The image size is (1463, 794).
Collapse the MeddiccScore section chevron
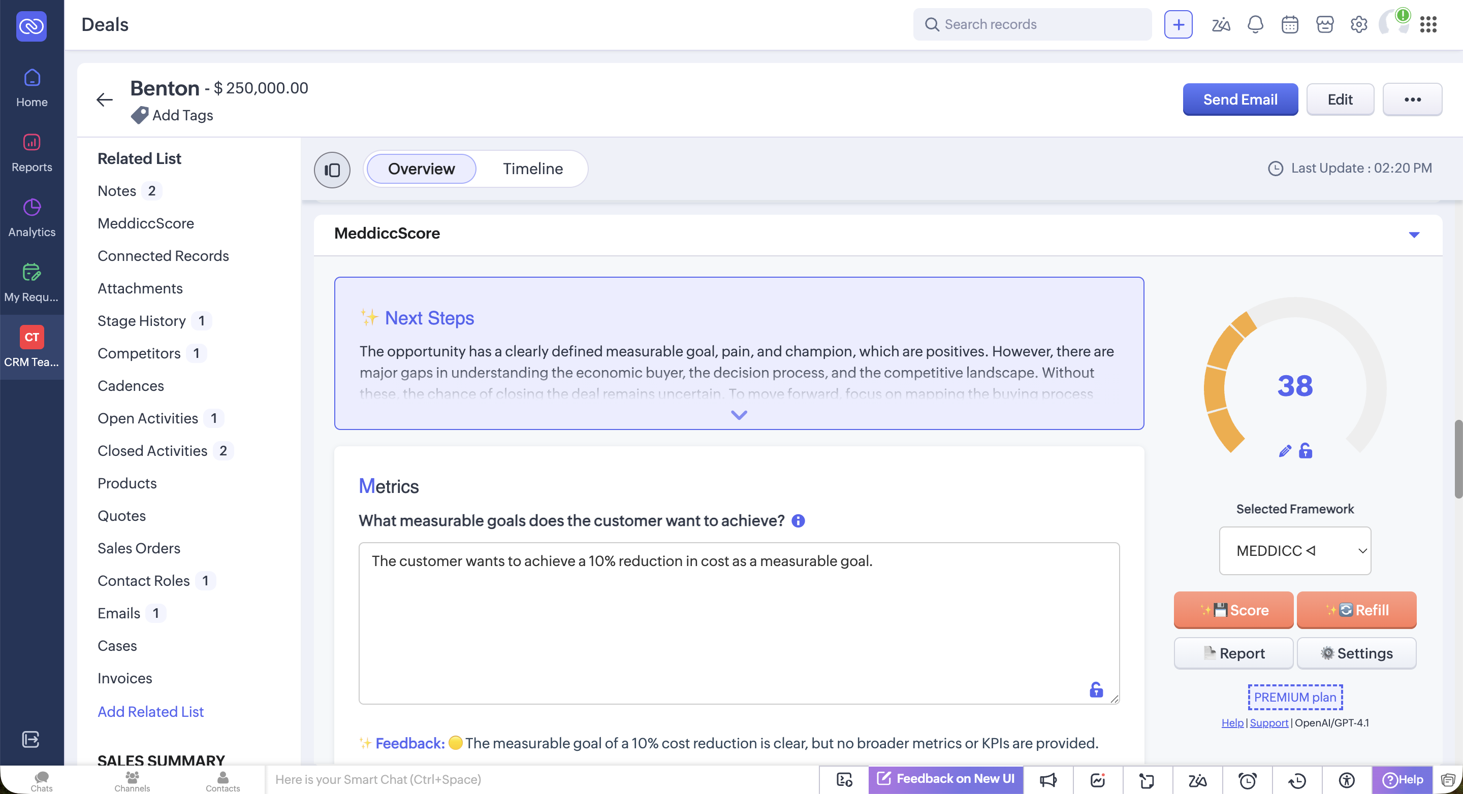[x=1414, y=234]
